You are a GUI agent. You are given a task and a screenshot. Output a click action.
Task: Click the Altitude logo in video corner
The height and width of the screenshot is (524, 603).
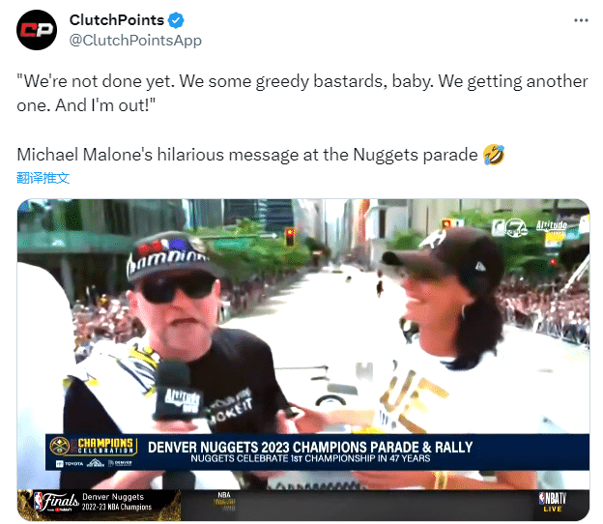point(552,226)
